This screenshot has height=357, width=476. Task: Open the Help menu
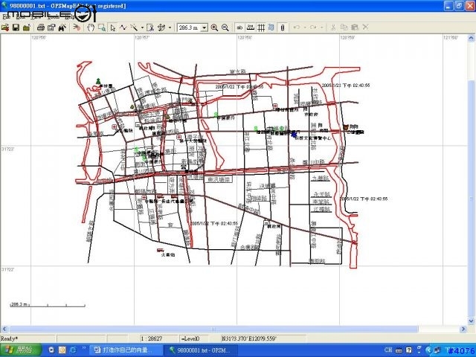tap(70, 16)
